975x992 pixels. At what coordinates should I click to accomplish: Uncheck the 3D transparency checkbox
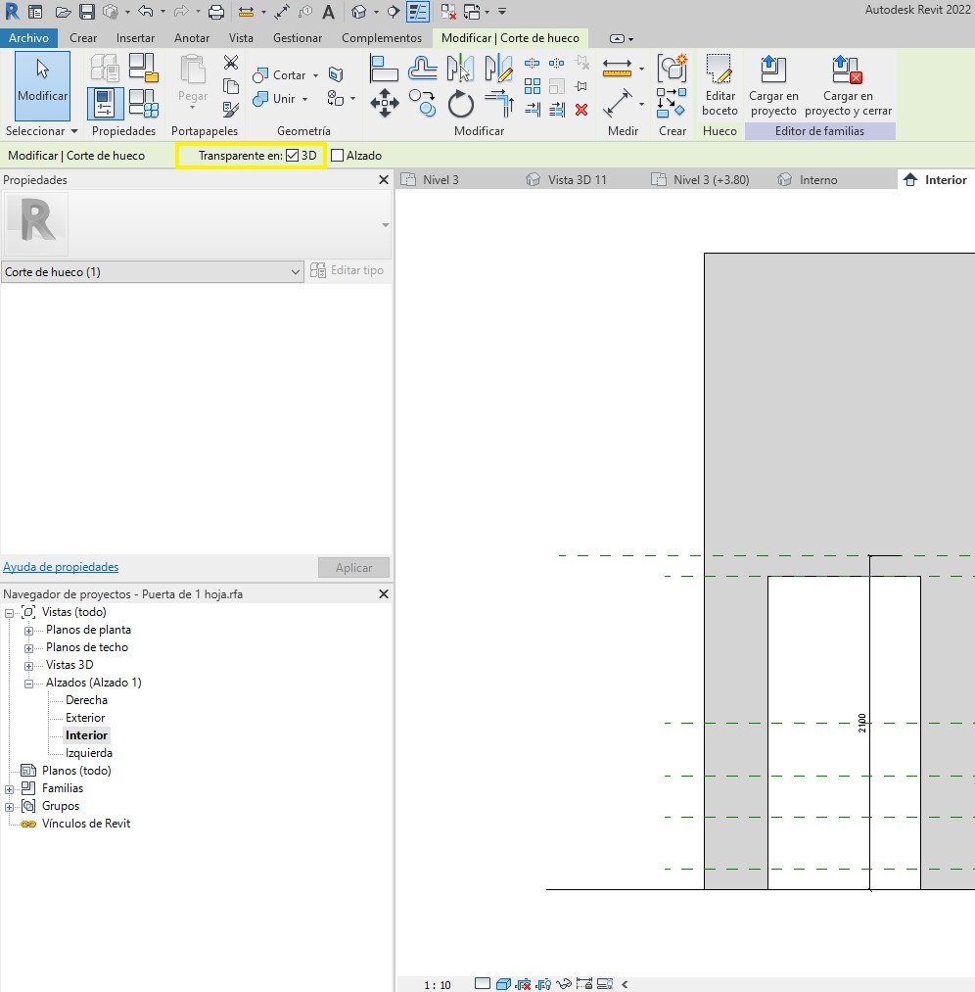click(292, 155)
